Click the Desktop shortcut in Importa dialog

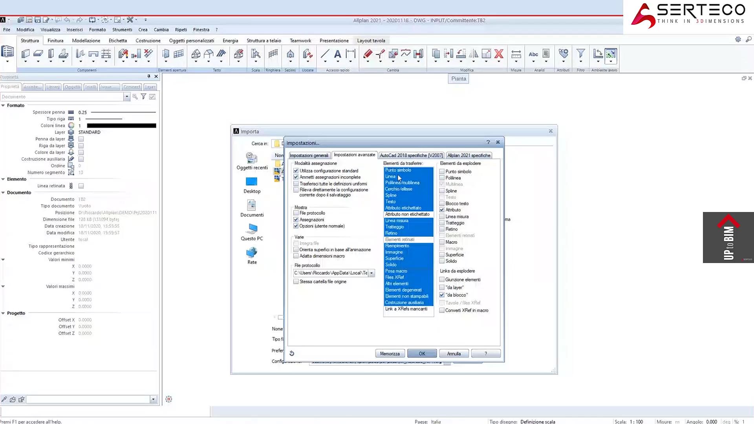pyautogui.click(x=252, y=185)
